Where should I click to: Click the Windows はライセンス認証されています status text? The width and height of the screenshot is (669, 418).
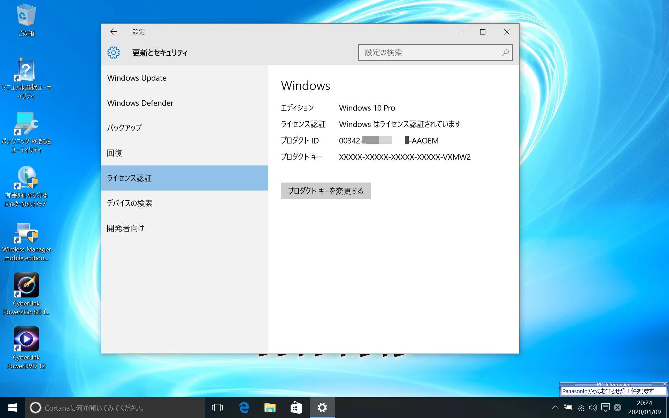[400, 124]
